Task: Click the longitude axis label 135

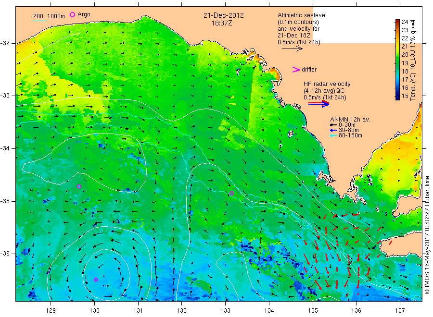Action: pos(313,310)
